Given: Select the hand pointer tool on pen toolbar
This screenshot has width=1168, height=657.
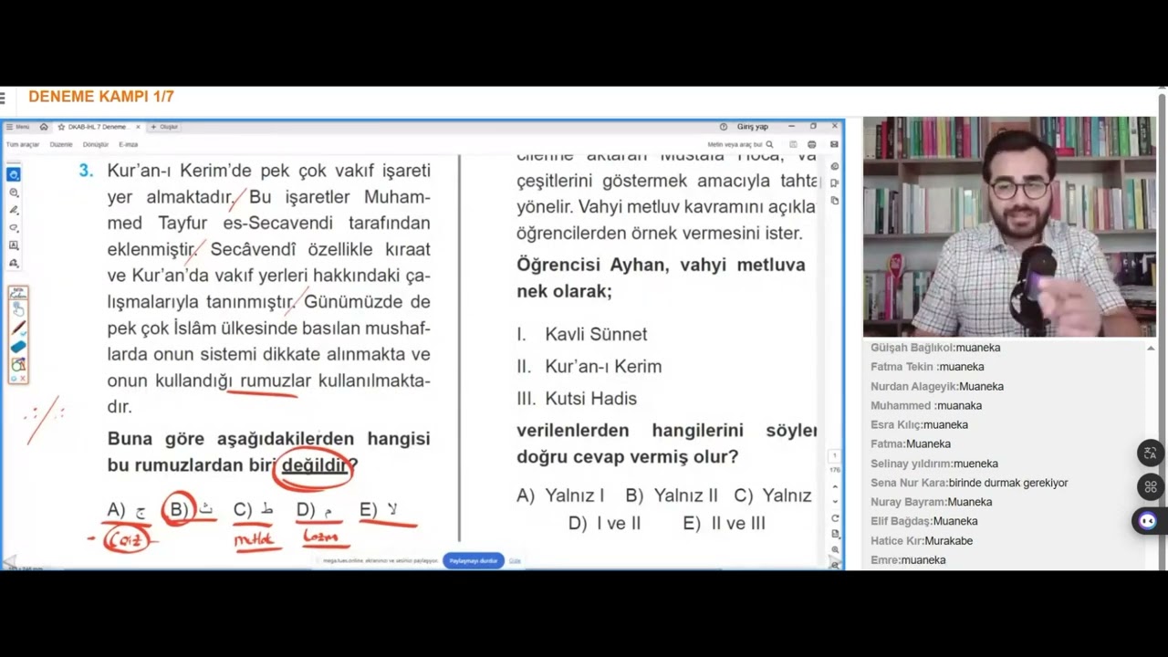Looking at the screenshot, I should pyautogui.click(x=17, y=309).
